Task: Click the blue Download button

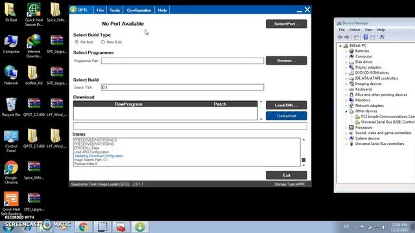Action: pyautogui.click(x=287, y=116)
